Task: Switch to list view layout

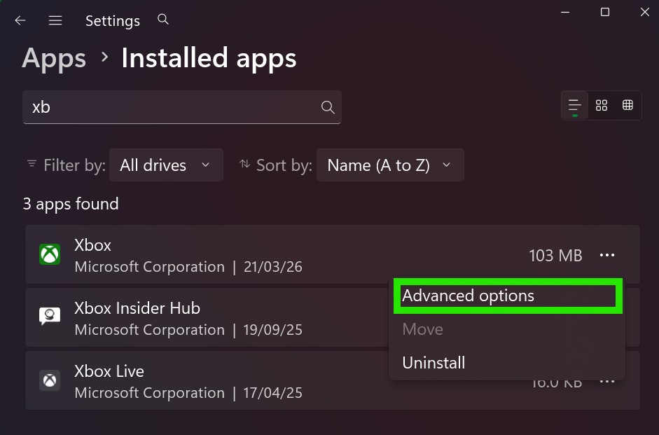Action: 574,105
